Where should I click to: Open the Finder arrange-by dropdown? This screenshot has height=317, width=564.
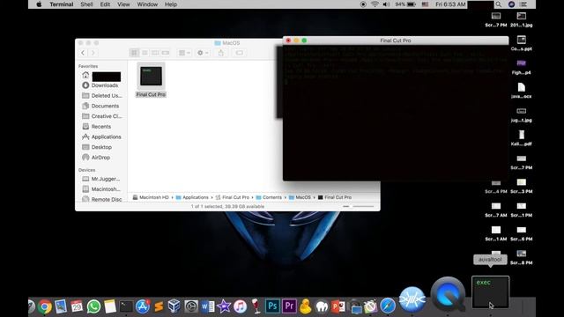[184, 53]
